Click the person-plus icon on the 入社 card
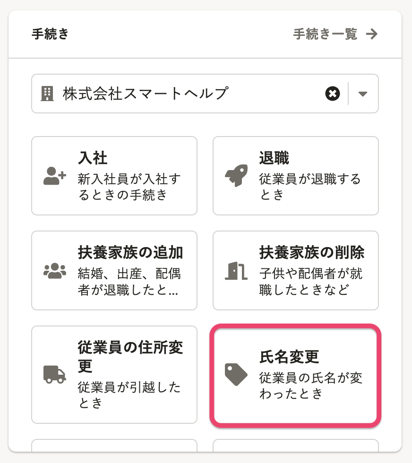412x463 pixels. coord(54,176)
